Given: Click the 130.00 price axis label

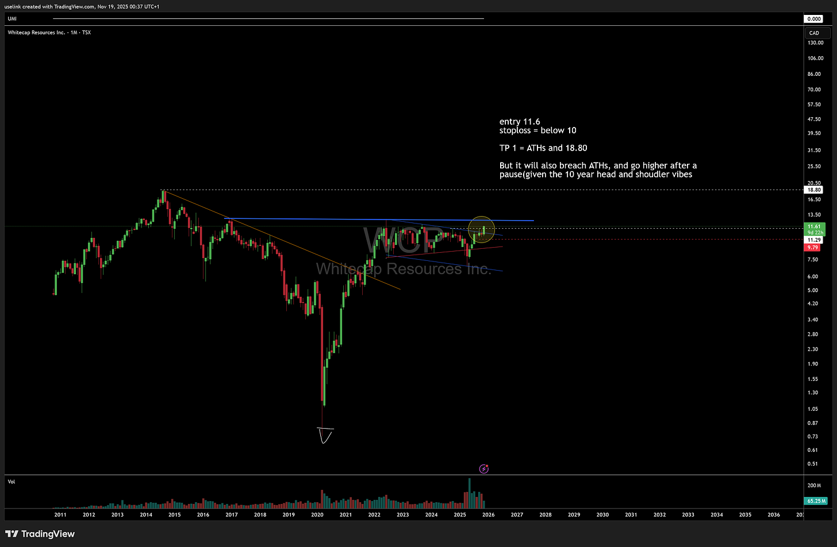Looking at the screenshot, I should pos(815,43).
